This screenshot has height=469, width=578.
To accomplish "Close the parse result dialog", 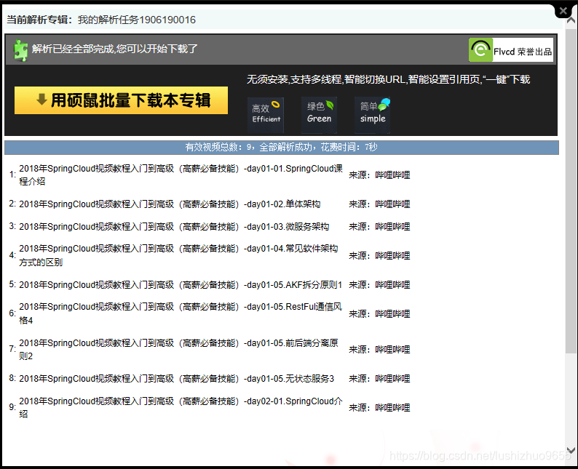I will [x=563, y=11].
